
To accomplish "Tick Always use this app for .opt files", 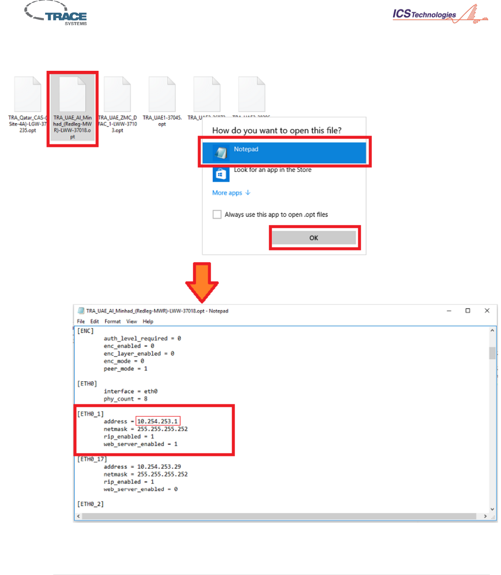I will pos(217,214).
